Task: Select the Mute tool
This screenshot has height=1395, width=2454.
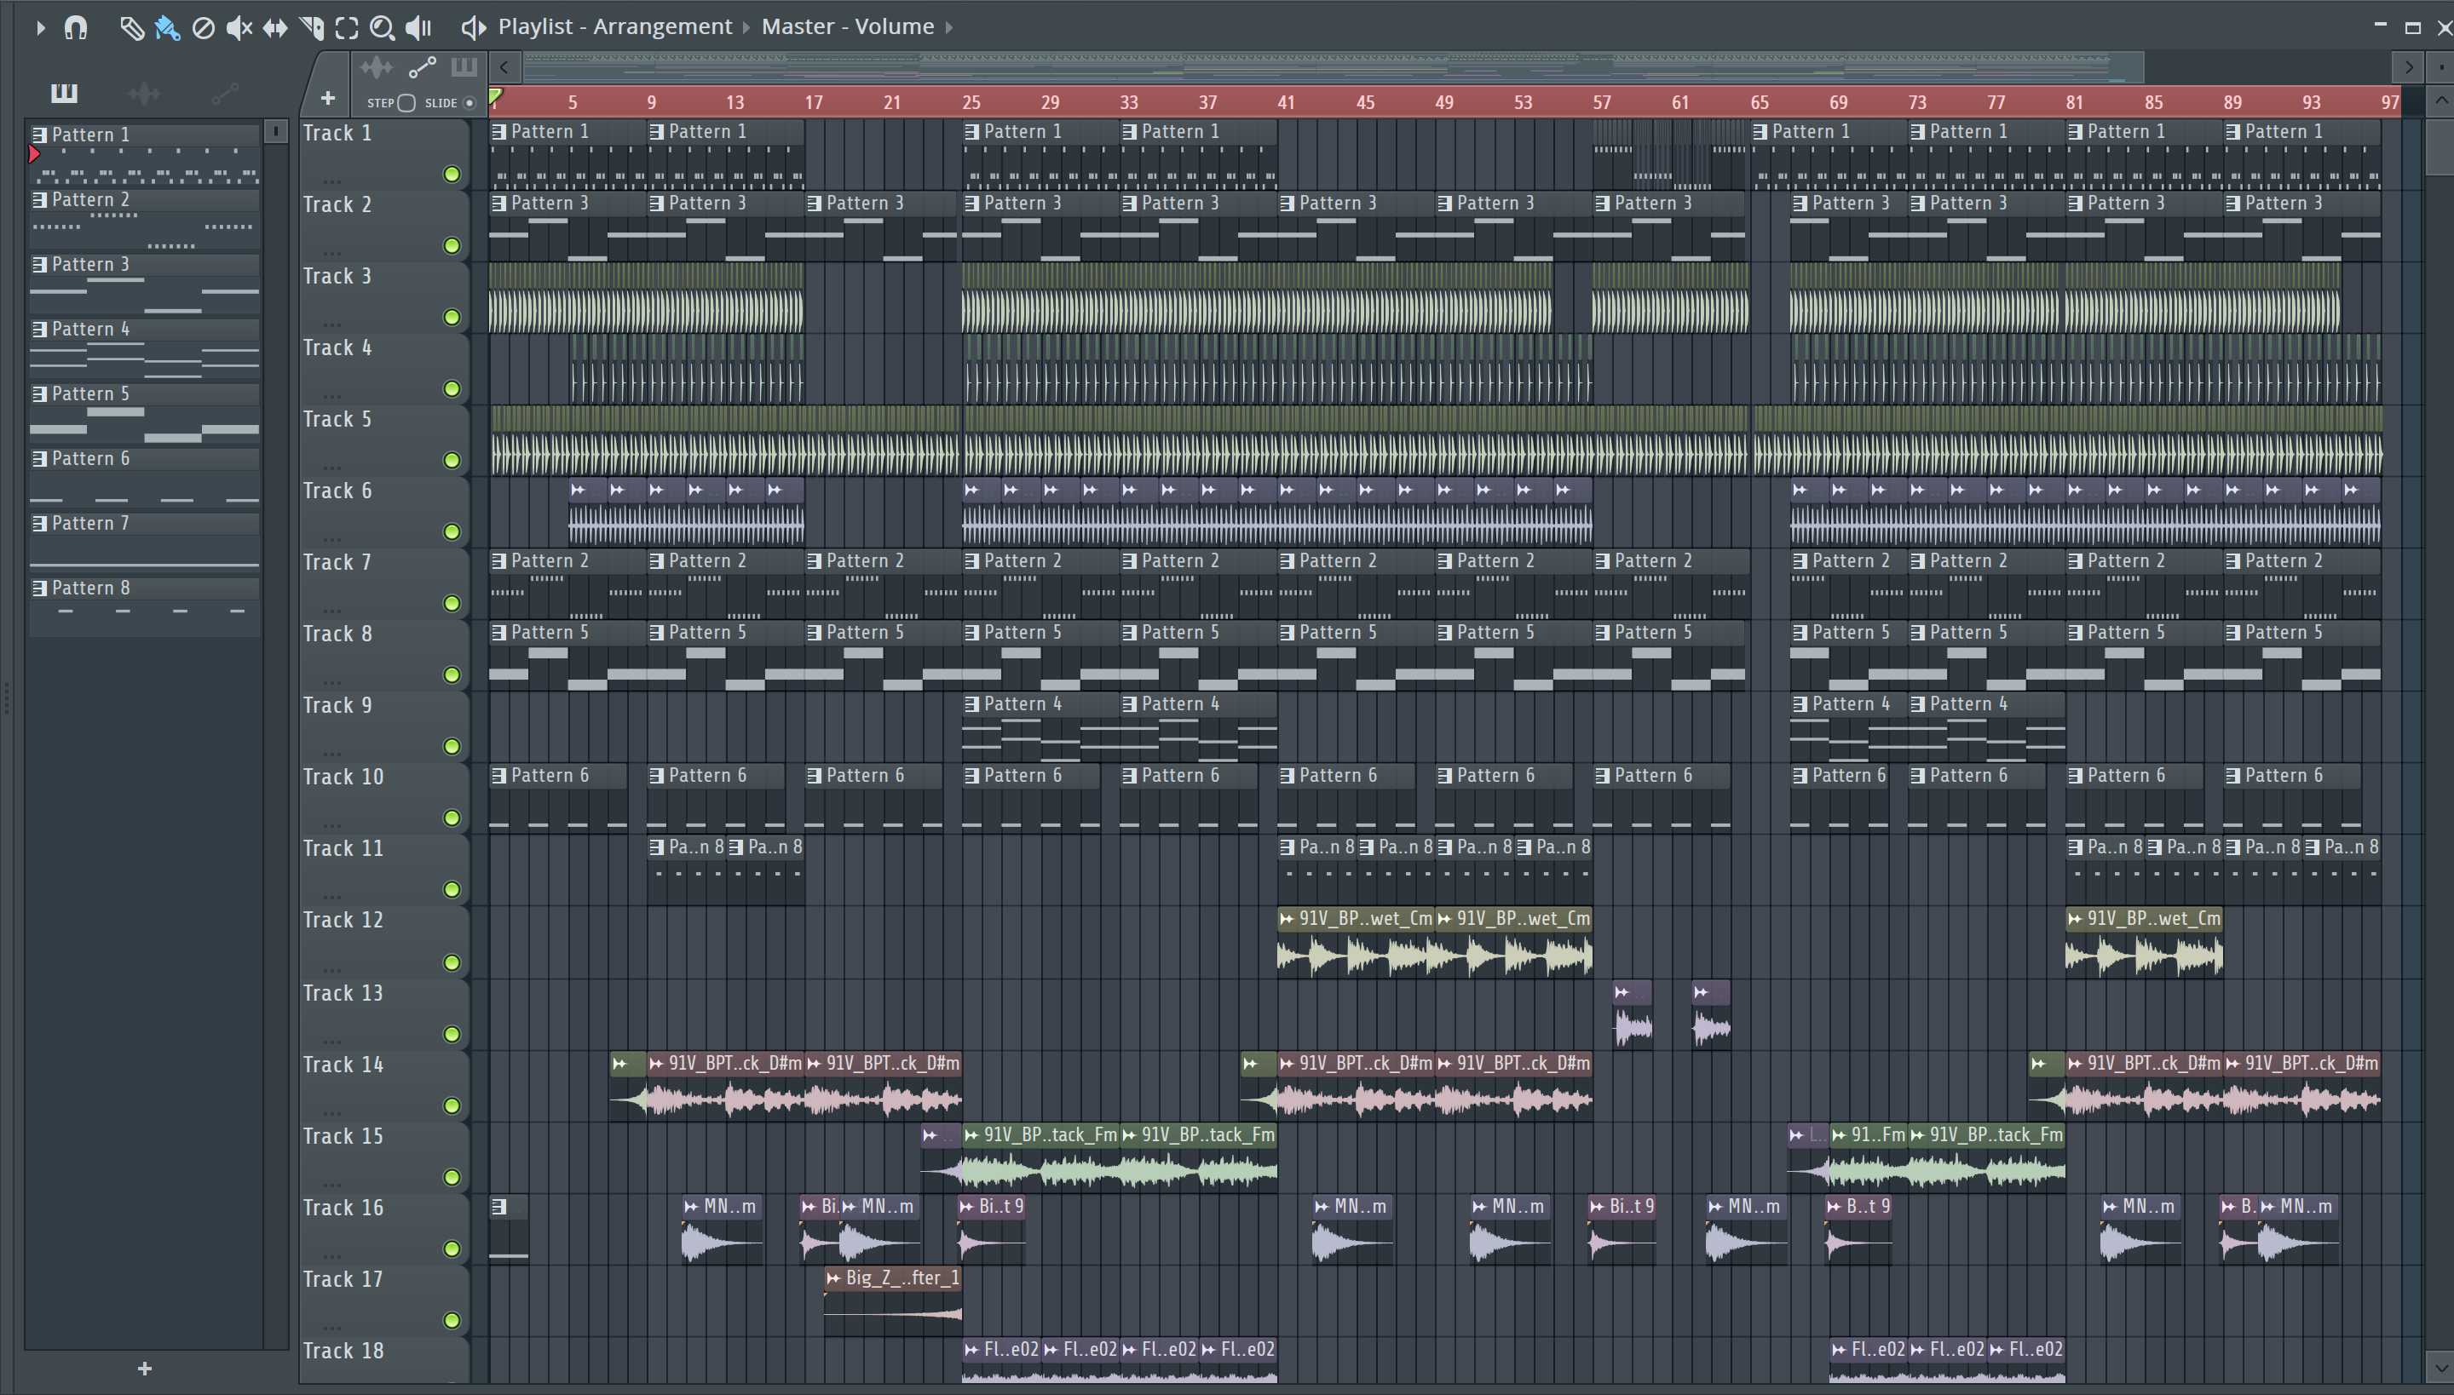Action: coord(239,28)
